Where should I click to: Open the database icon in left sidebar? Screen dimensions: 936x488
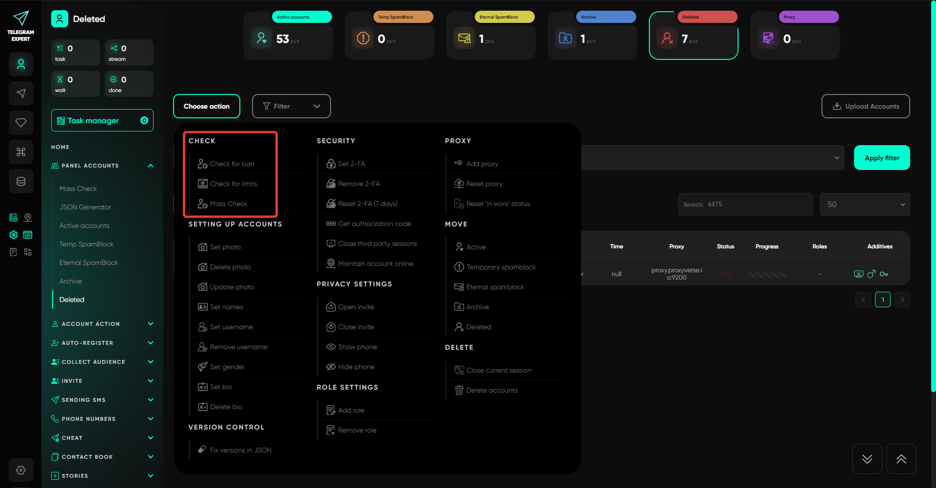21,181
